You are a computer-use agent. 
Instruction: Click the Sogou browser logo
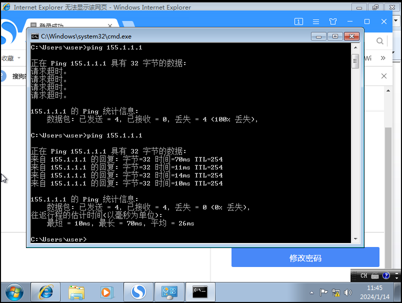(9, 32)
